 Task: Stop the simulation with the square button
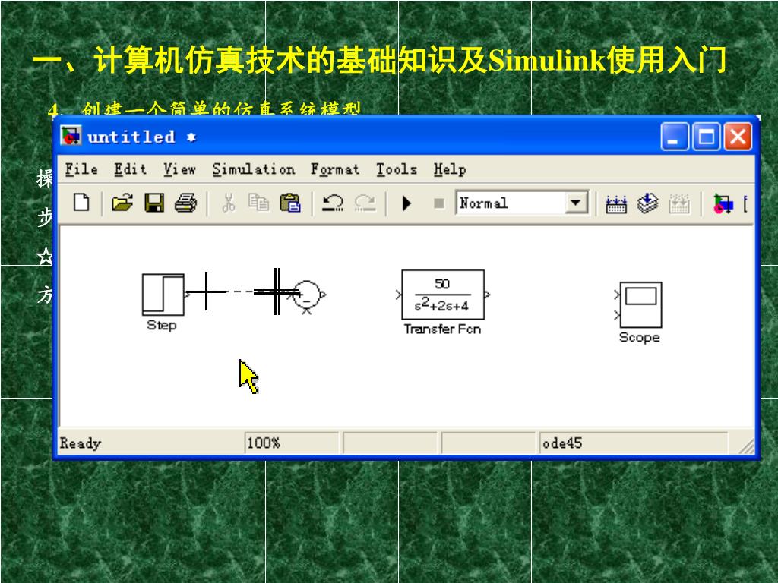(438, 203)
